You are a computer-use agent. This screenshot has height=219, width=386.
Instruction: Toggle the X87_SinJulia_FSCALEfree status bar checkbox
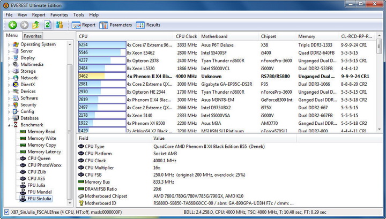pos(6,212)
